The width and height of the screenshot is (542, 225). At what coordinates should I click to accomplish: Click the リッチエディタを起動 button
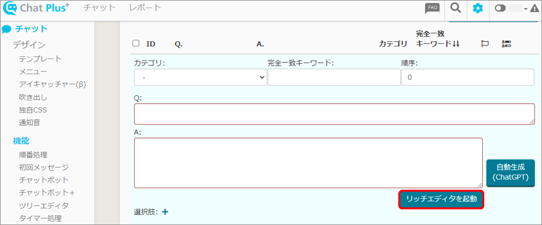pos(441,199)
